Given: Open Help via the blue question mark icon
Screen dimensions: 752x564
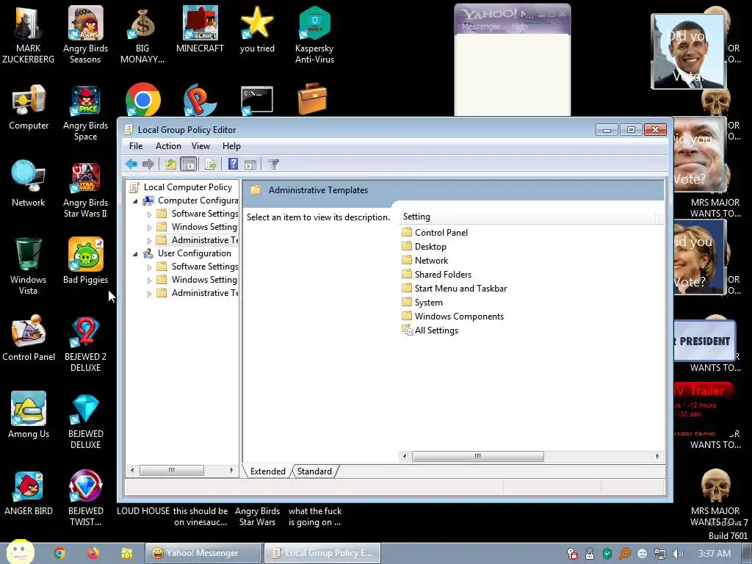Looking at the screenshot, I should (x=233, y=164).
